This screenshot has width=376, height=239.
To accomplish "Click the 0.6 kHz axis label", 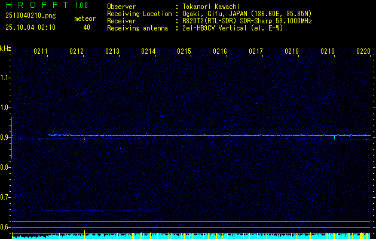I will (x=5, y=227).
